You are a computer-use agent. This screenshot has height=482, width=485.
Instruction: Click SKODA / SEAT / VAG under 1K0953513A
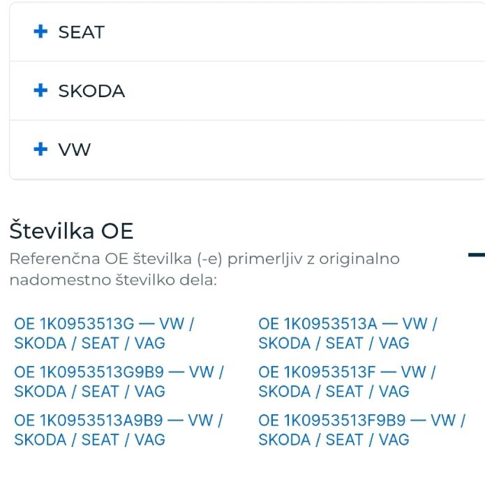[x=334, y=343]
